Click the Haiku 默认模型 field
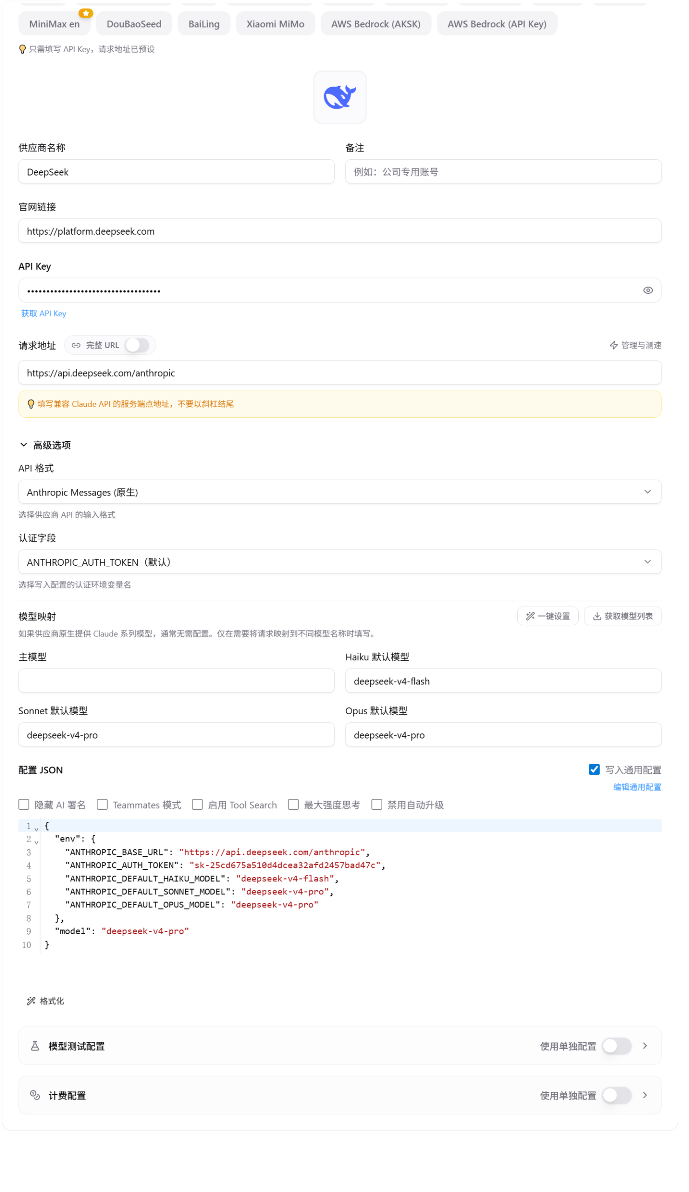The height and width of the screenshot is (1192, 689). point(503,681)
